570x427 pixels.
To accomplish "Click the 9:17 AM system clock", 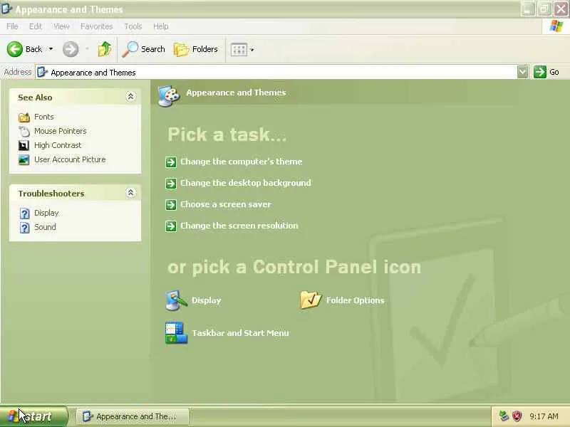I will pyautogui.click(x=544, y=416).
